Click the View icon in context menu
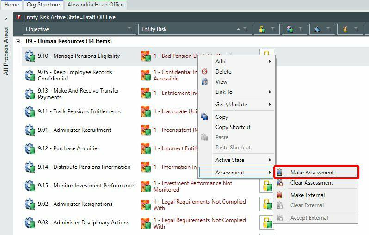Screen dimensions: 369x235 pos(204,82)
